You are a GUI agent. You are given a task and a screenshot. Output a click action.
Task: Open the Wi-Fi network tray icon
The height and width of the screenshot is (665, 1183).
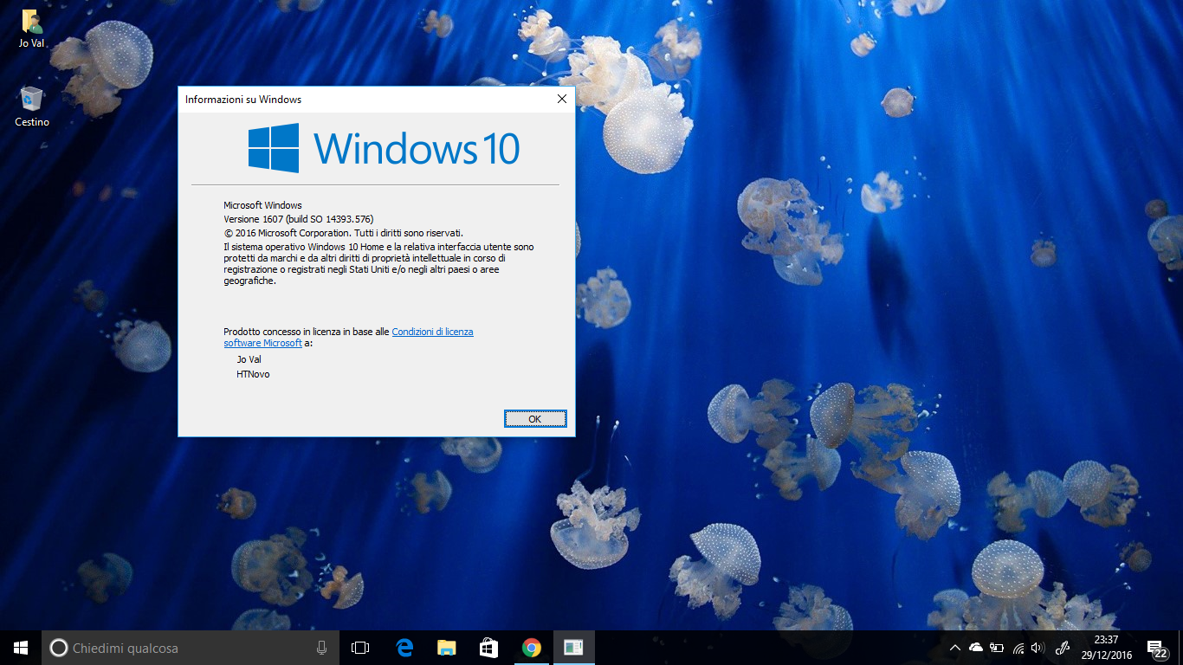[x=1018, y=648]
